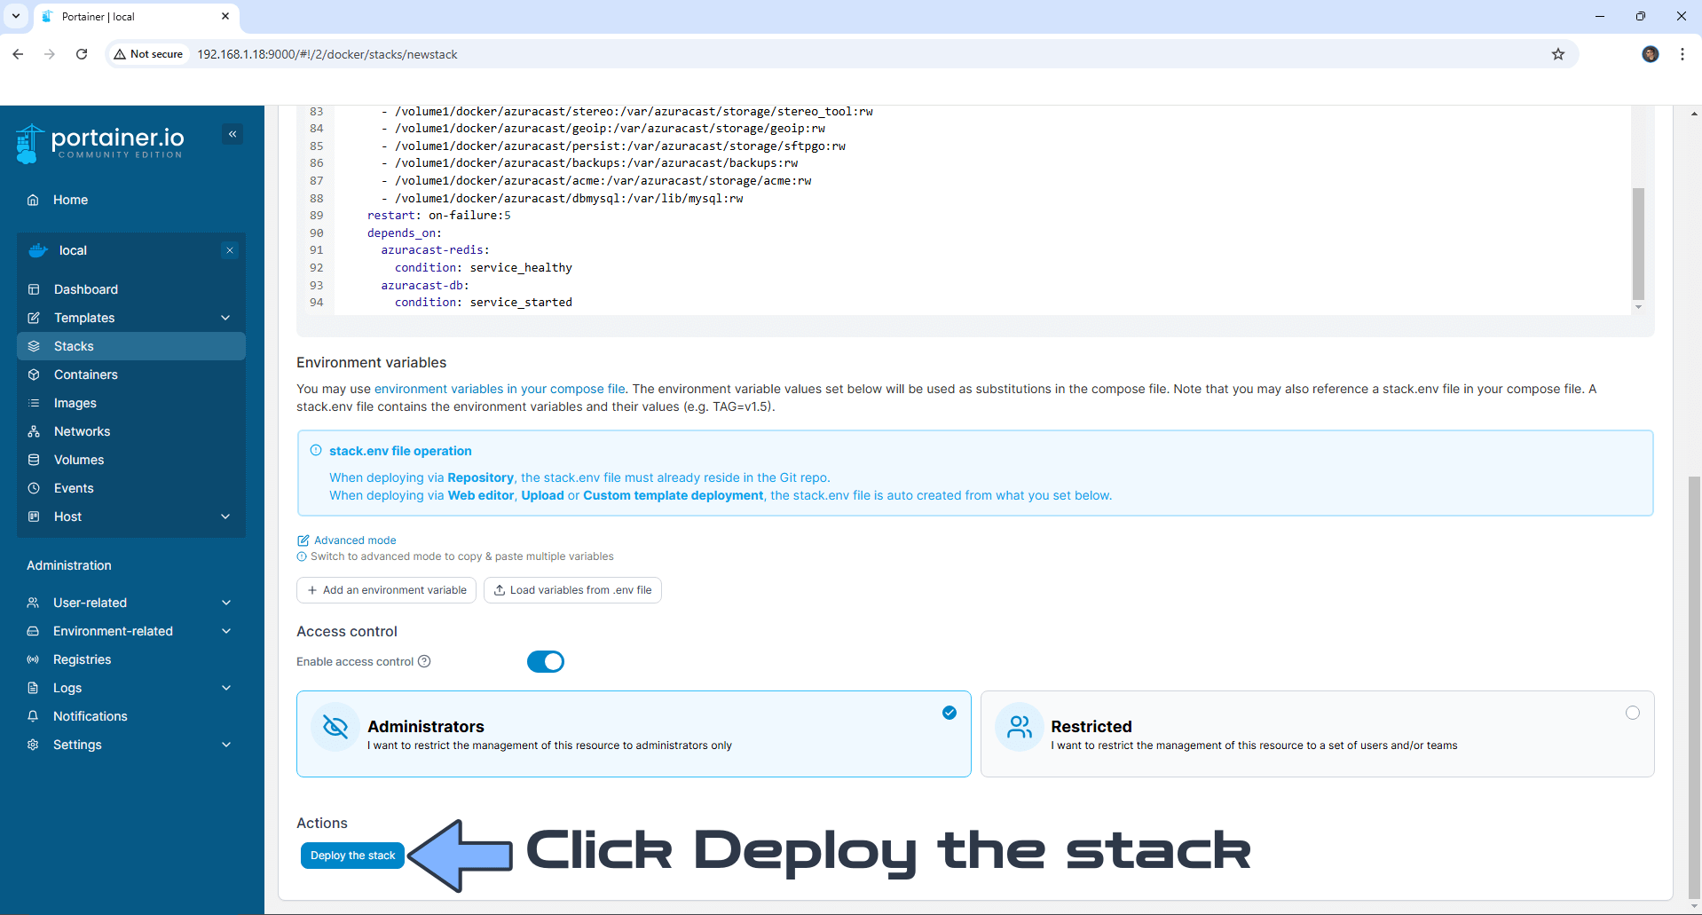Click the Settings gear icon
The height and width of the screenshot is (915, 1702).
[33, 745]
